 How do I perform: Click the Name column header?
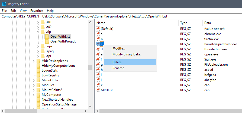137,23
